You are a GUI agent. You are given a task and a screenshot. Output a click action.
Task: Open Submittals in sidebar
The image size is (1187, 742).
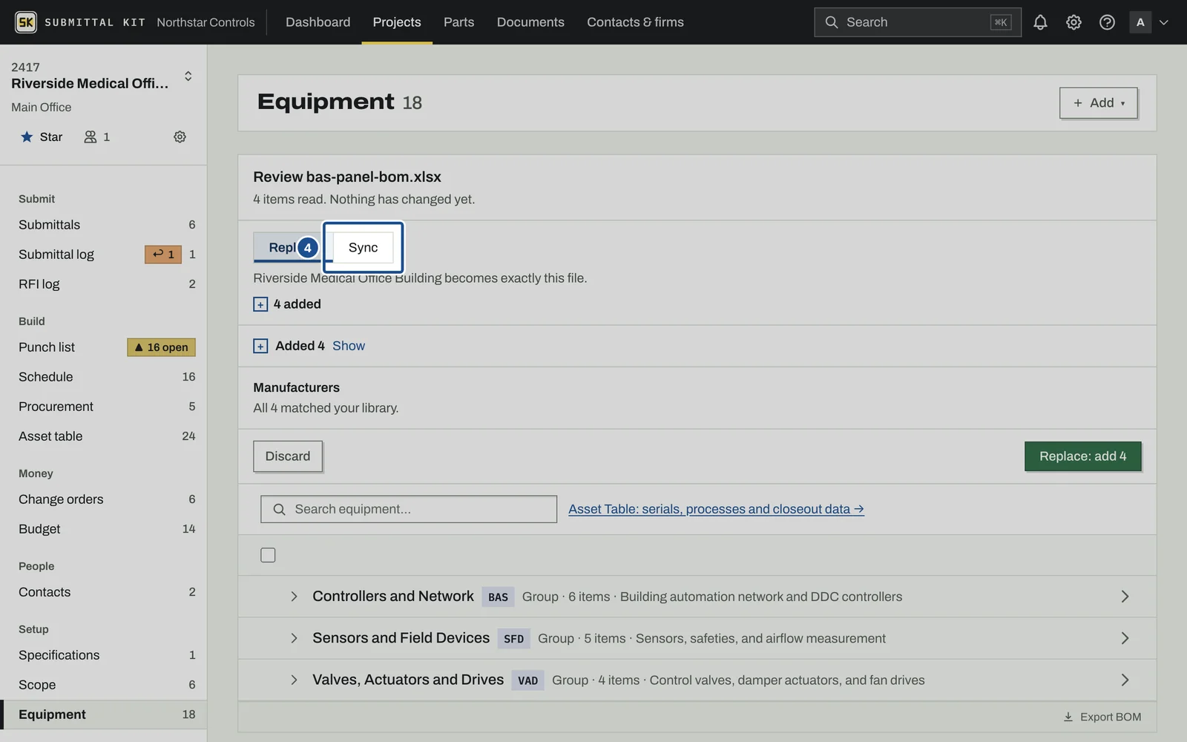(x=104, y=225)
